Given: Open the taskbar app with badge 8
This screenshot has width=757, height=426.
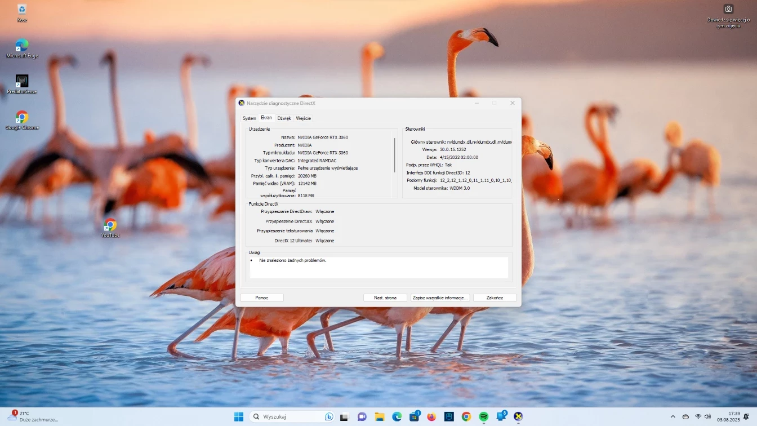Looking at the screenshot, I should click(501, 416).
